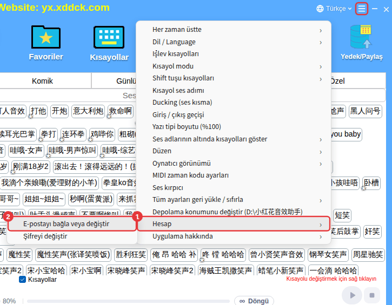Play the 黑人问号 sound button
Image resolution: width=392 pixels, height=305 pixels.
pyautogui.click(x=366, y=111)
